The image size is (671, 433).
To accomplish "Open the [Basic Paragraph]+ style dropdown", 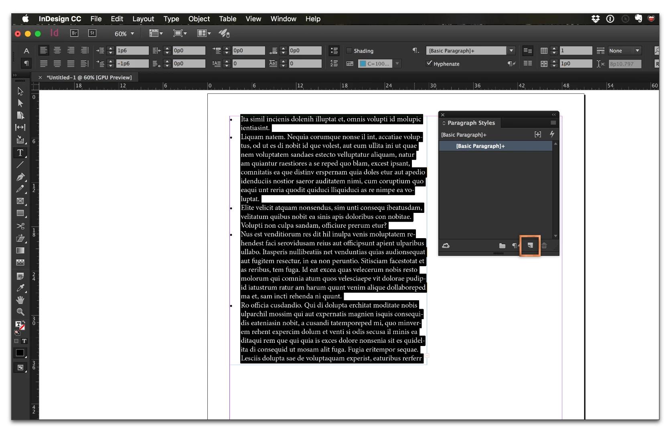I will click(511, 51).
